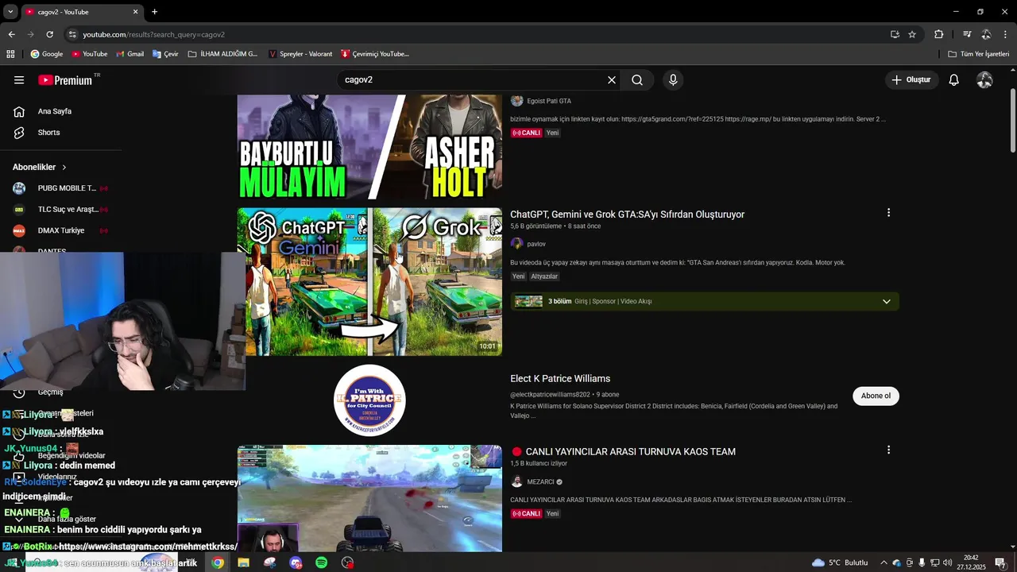Screen dimensions: 1017x572
Task: Open Spotify from the taskbar
Action: [x=321, y=562]
